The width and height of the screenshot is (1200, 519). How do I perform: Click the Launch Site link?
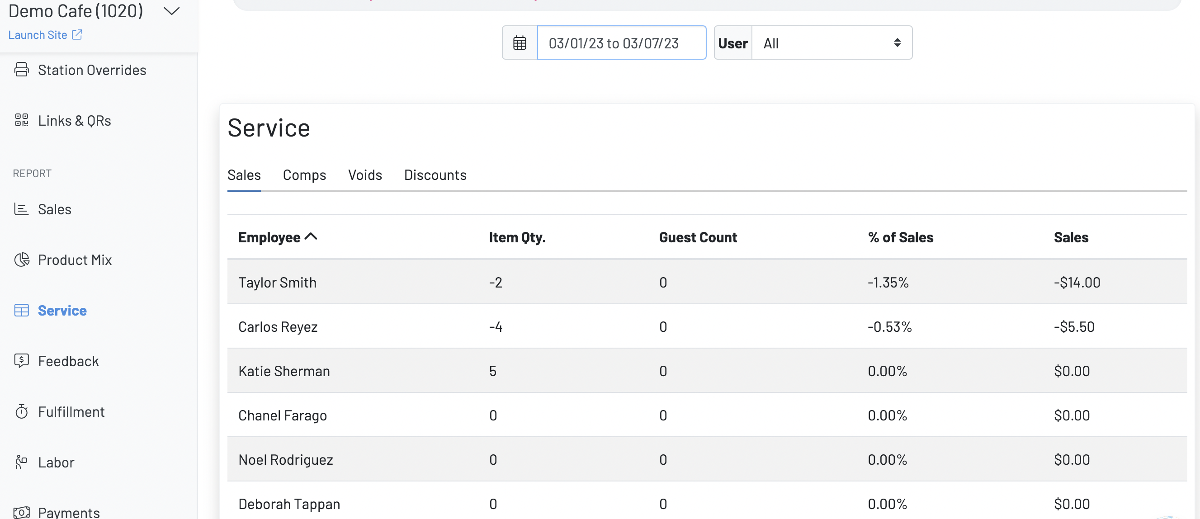tap(38, 35)
